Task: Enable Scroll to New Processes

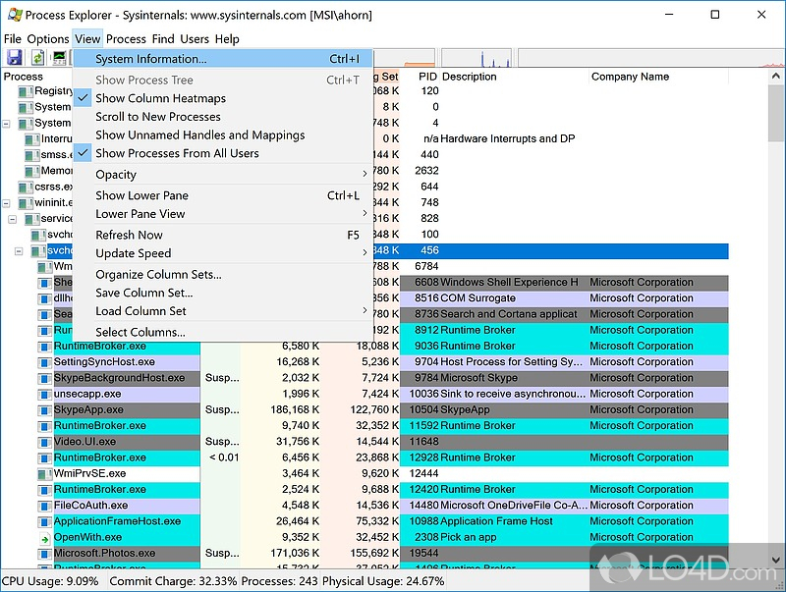Action: [x=223, y=117]
